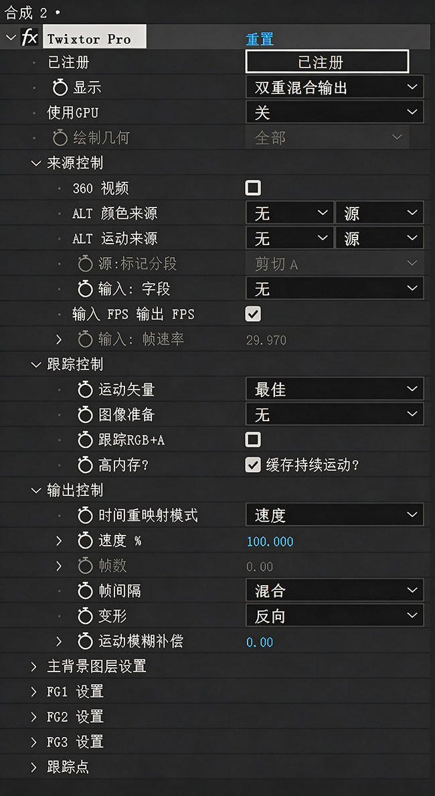Screen dimensions: 435x796
Task: Click the 已注册 button
Action: point(327,62)
